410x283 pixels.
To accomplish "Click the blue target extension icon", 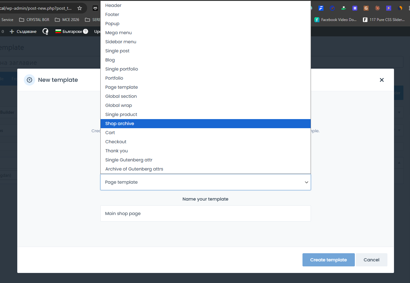I will coord(332,8).
